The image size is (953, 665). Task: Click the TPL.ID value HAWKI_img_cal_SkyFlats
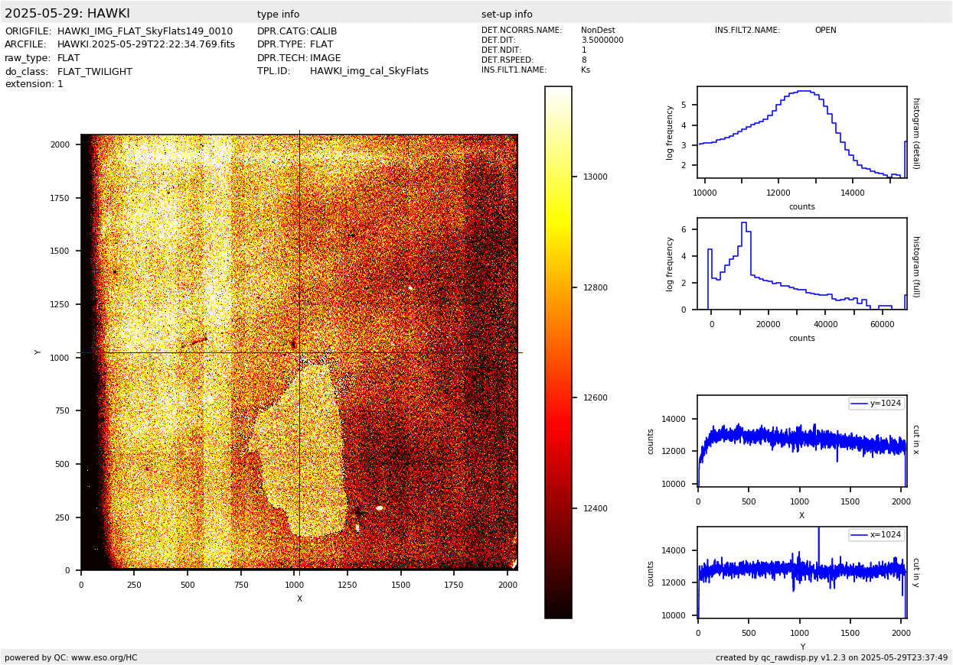[369, 71]
